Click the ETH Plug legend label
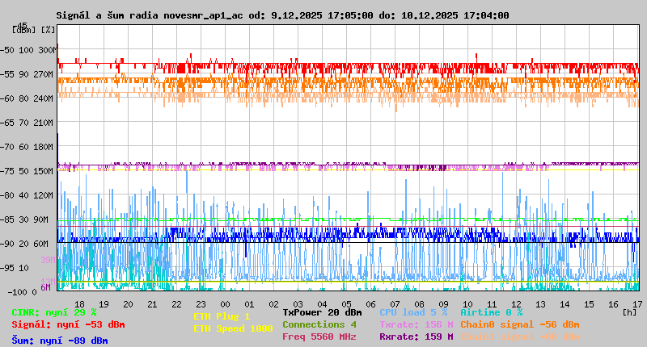 [x=222, y=316]
